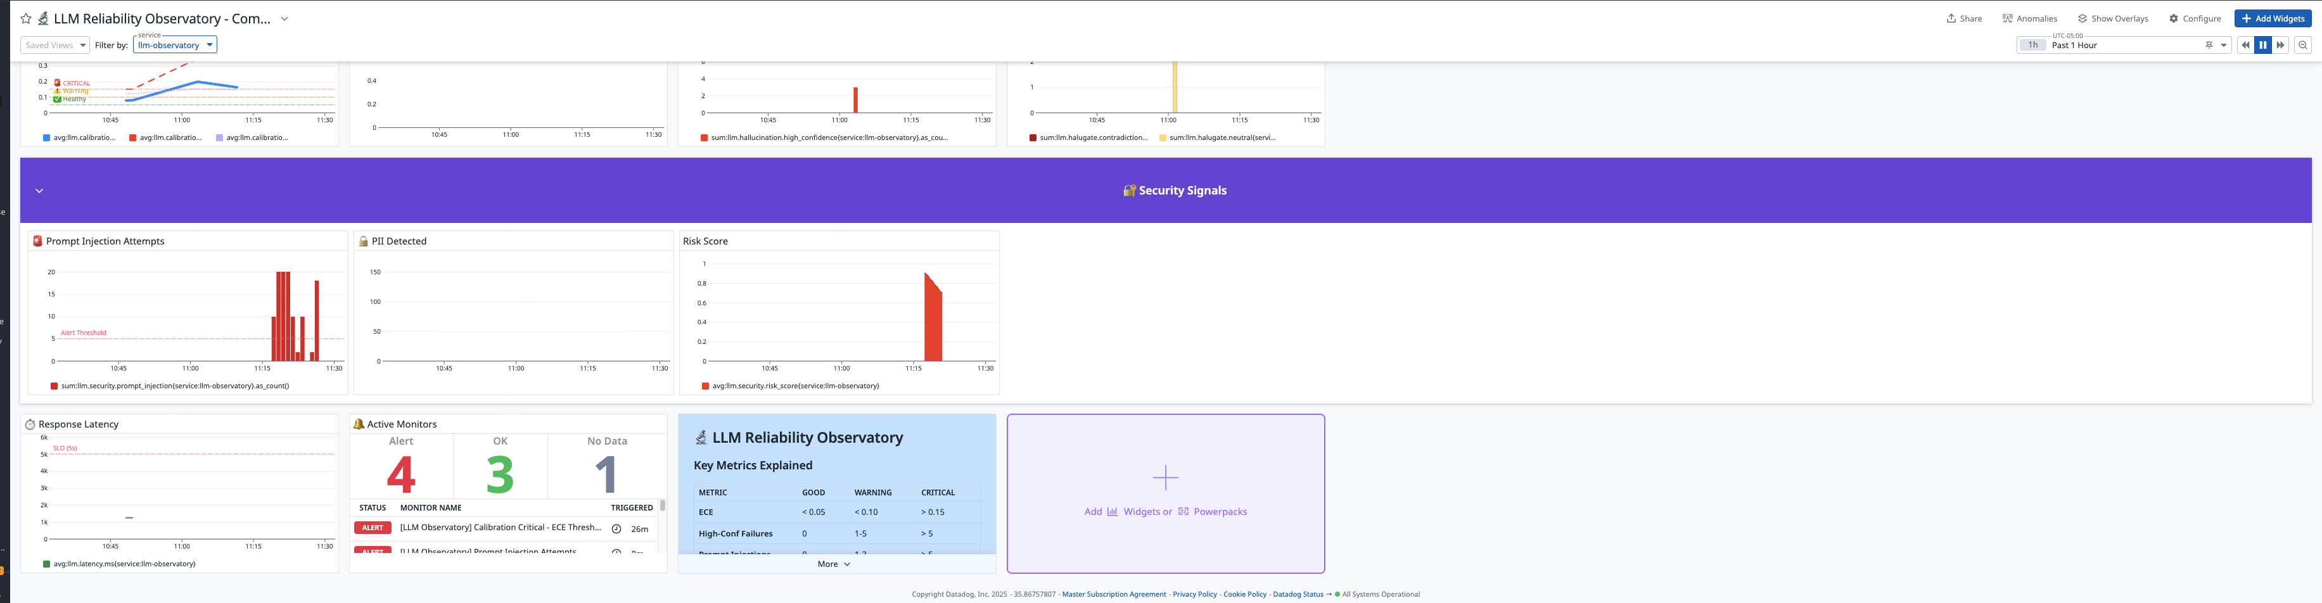Step time range backward

2245,45
